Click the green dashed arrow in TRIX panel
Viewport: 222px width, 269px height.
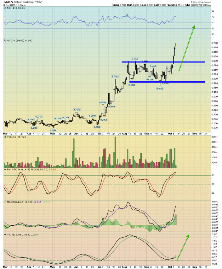(x=183, y=247)
